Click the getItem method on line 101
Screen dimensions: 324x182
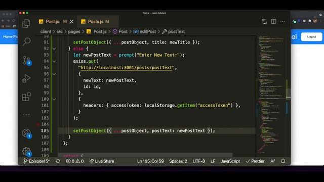186,106
